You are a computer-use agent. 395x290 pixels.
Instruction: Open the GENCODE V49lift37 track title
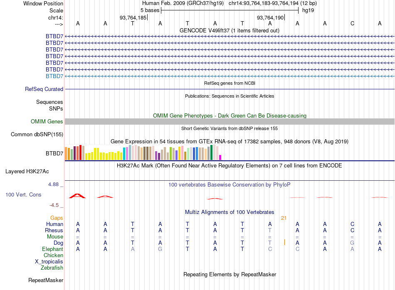pos(229,30)
